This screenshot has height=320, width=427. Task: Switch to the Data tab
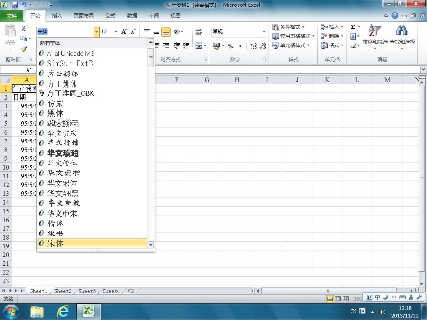pos(132,16)
